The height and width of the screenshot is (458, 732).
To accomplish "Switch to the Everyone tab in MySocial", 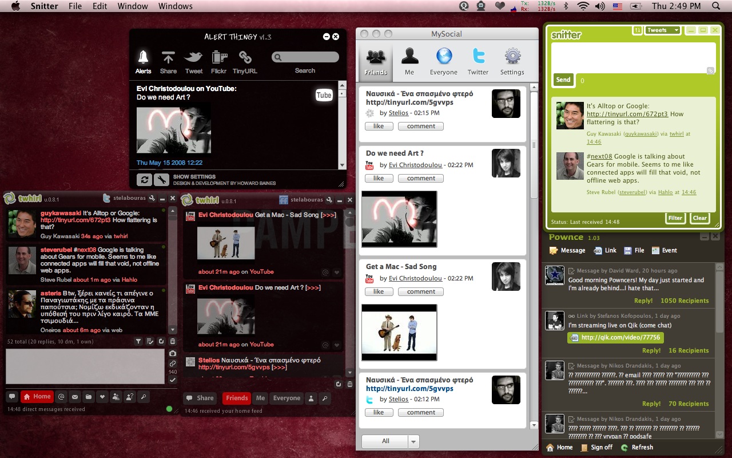I will click(444, 62).
